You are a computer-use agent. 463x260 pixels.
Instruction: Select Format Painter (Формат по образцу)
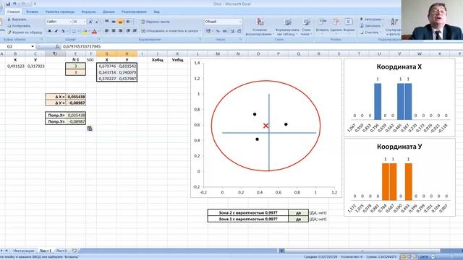coord(25,32)
